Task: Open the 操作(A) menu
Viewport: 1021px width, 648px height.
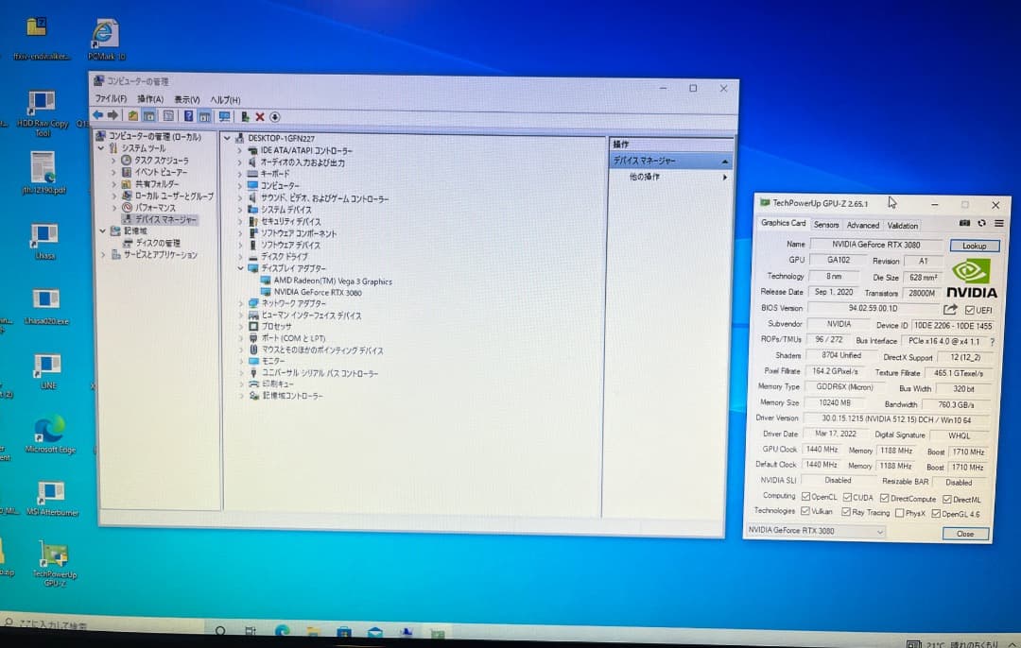Action: (x=149, y=99)
